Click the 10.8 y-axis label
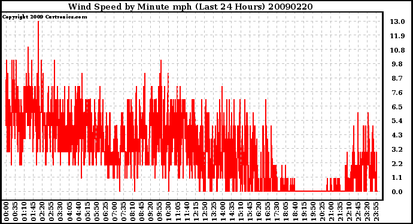Screen dimensions: 413x224 point(397,50)
